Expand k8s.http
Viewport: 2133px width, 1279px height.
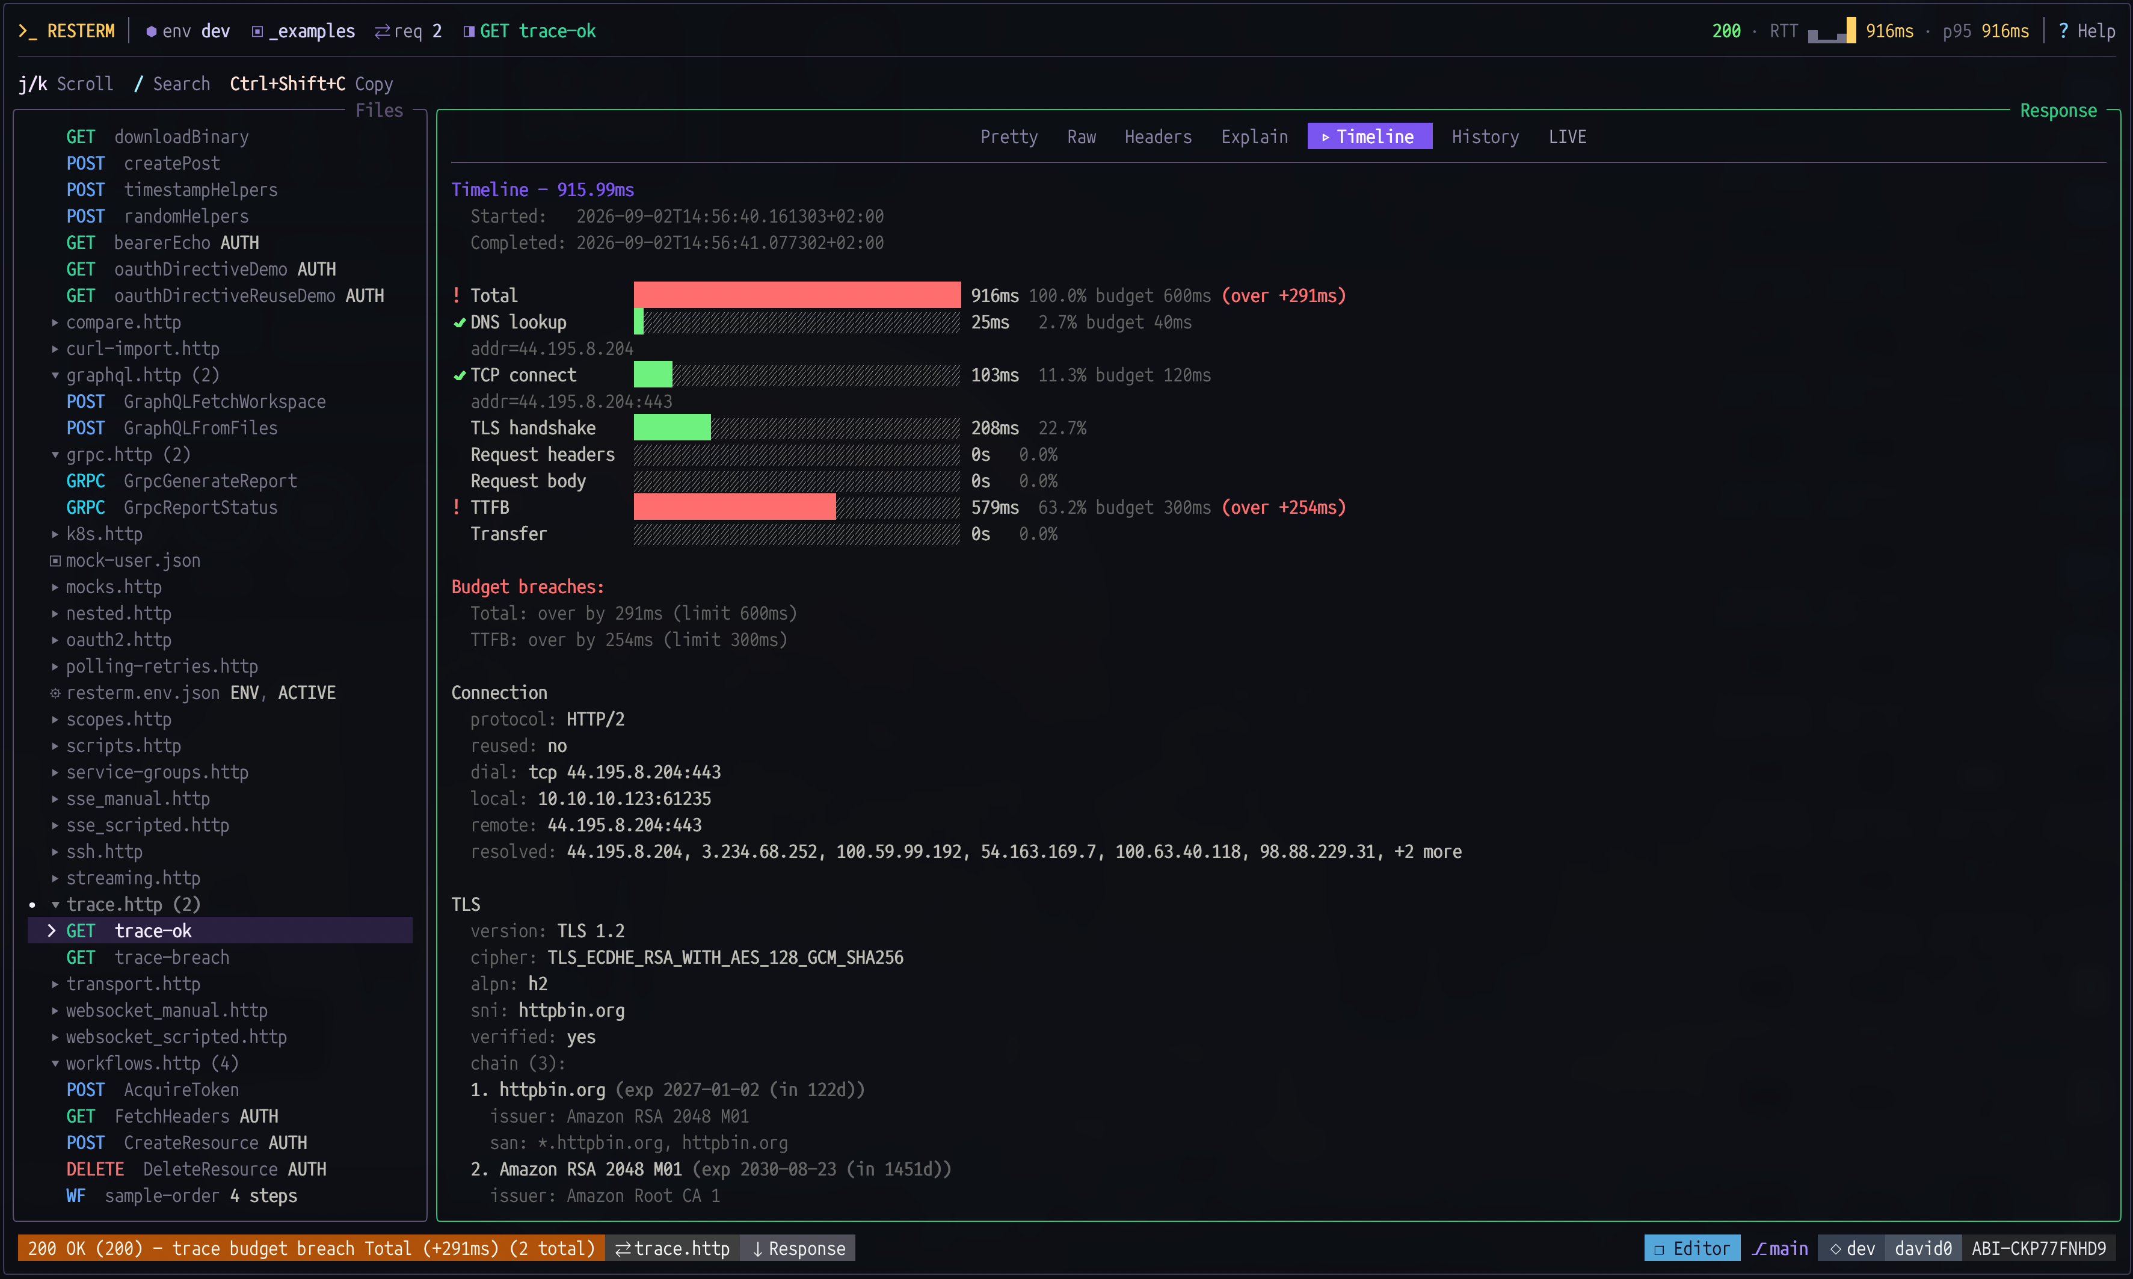(55, 534)
